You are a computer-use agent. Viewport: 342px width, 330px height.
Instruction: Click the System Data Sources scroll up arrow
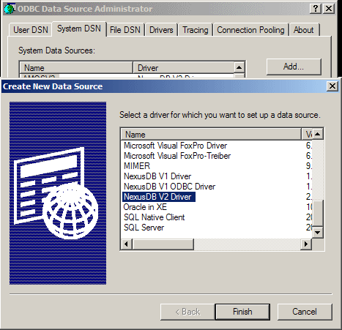239,67
